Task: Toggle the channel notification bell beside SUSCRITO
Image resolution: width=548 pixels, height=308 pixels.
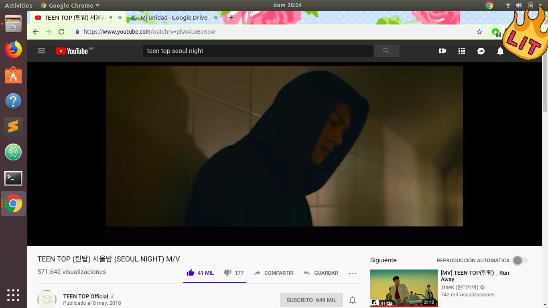Action: pyautogui.click(x=353, y=300)
